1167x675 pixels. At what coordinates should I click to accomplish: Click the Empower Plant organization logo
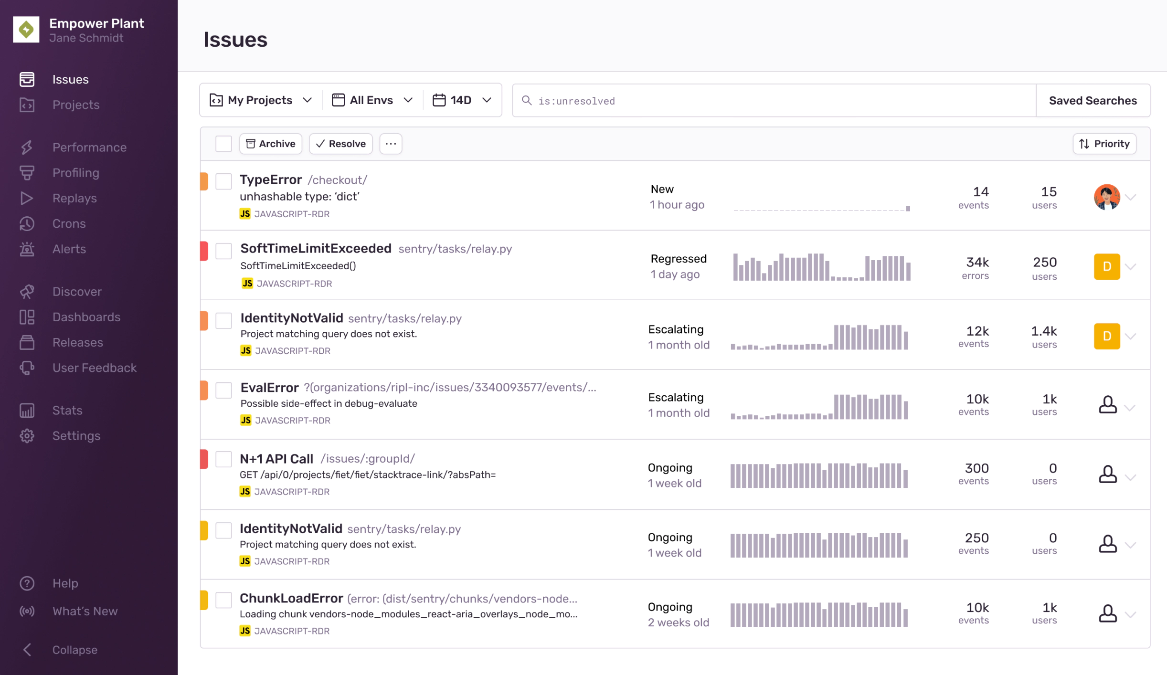coord(26,30)
